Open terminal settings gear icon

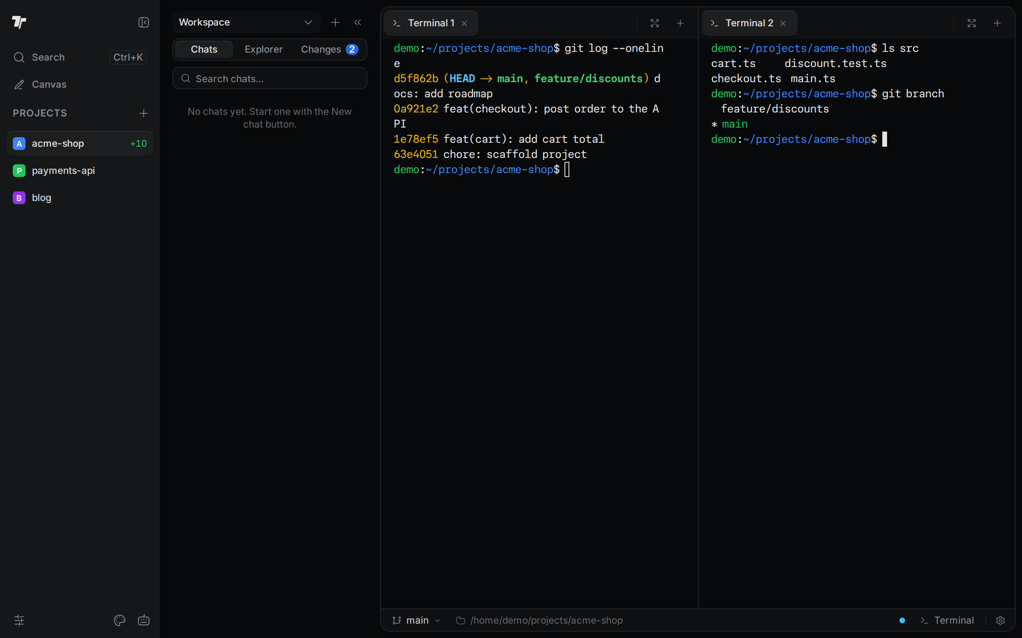click(x=1000, y=620)
